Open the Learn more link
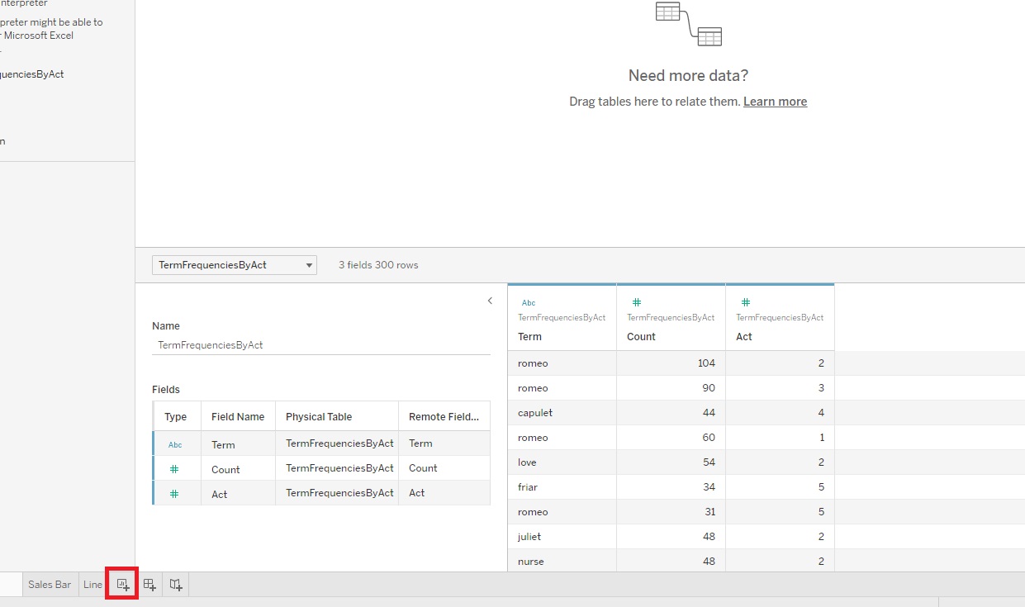Image resolution: width=1025 pixels, height=607 pixels. [x=775, y=101]
